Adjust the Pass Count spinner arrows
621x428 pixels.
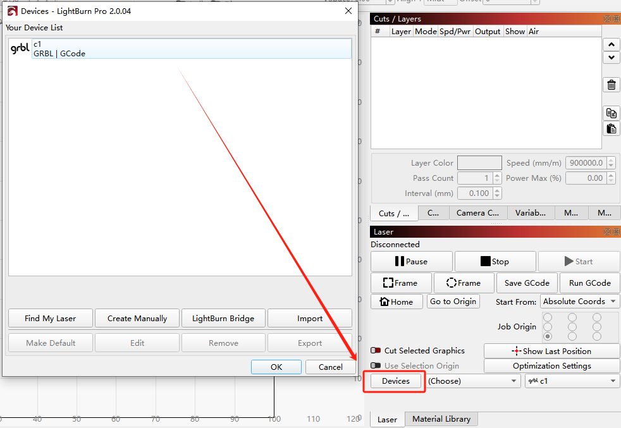coord(498,178)
